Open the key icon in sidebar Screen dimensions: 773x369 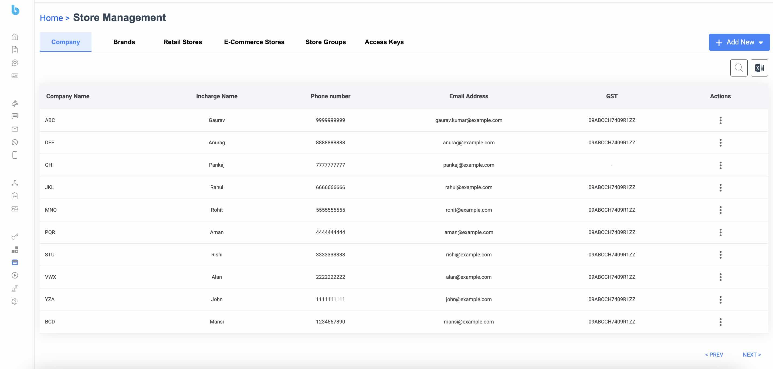[15, 236]
